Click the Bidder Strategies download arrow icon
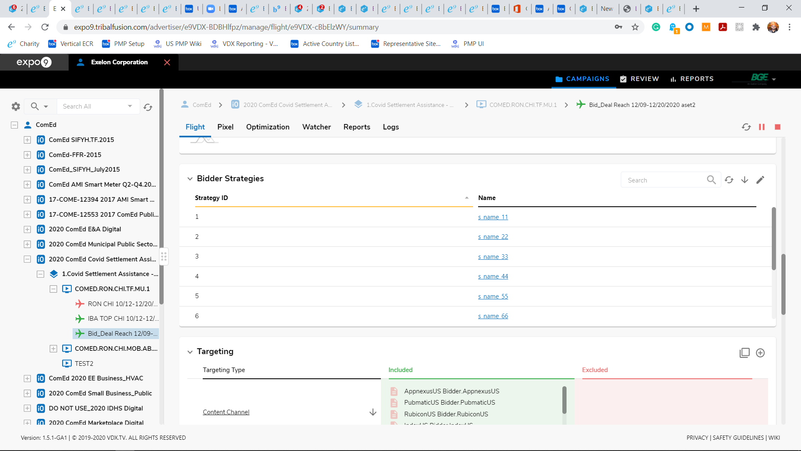 745,180
